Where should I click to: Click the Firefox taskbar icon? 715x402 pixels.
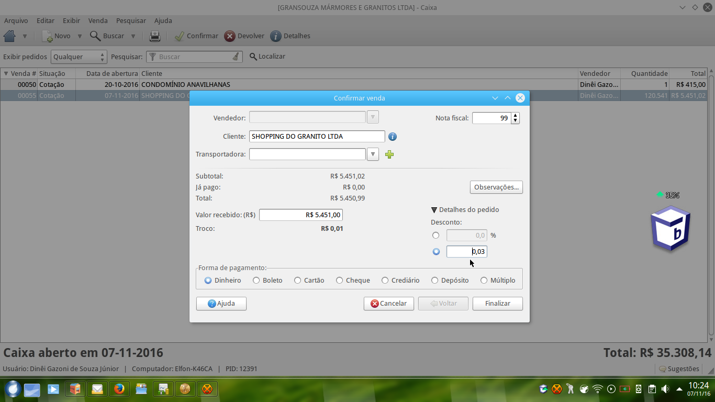119,389
